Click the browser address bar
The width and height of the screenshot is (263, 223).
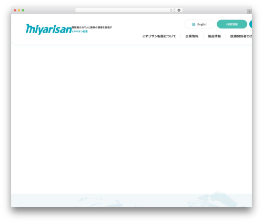pos(125,11)
